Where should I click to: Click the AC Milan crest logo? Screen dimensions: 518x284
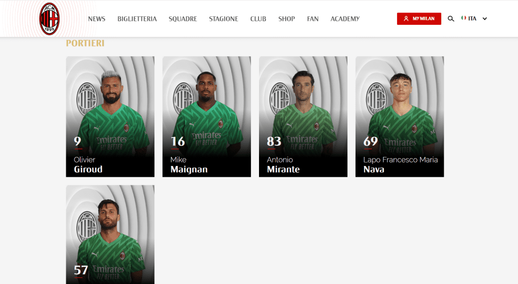[49, 19]
